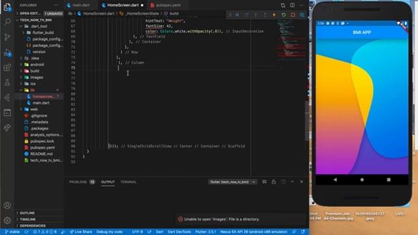This screenshot has width=418, height=235.
Task: Close the bottom panel
Action: 302,181
